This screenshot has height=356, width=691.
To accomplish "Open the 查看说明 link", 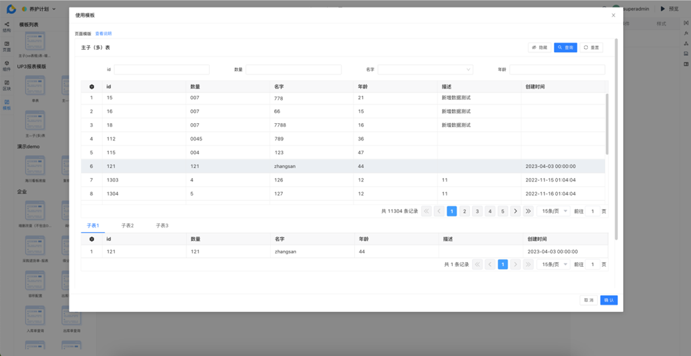I will click(103, 33).
